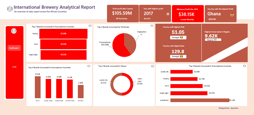Click the Nigeria label badge
The height and width of the screenshot is (115, 254).
[213, 40]
